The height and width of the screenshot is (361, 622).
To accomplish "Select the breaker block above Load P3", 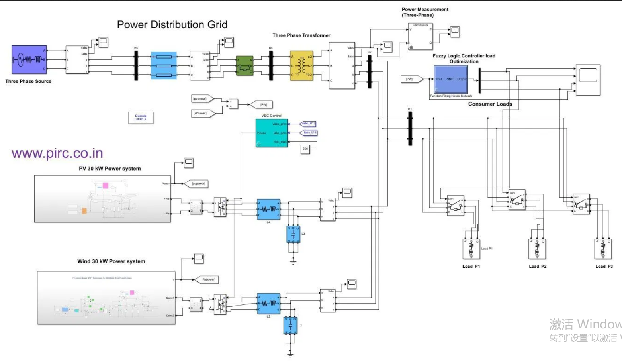I will pos(581,204).
